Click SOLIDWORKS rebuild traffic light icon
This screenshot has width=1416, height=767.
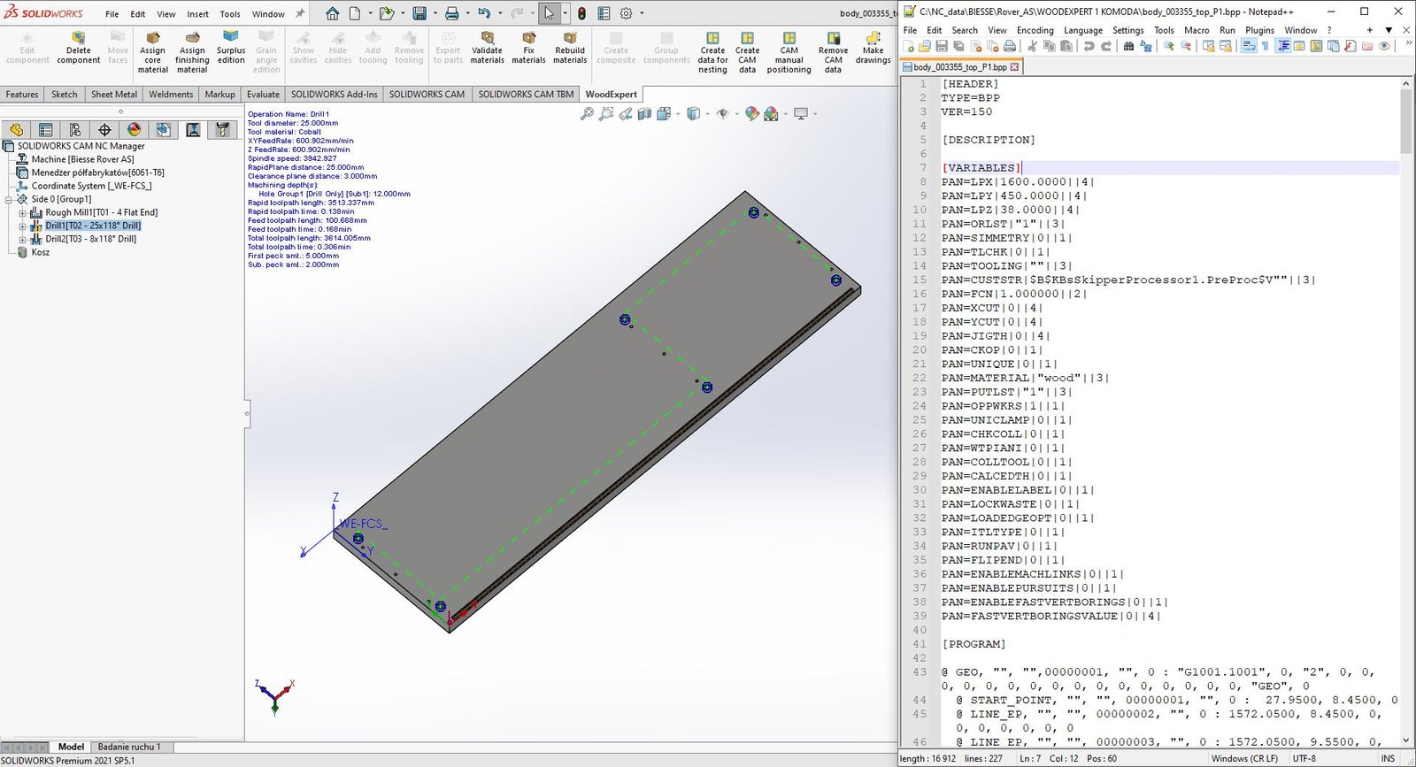(581, 13)
